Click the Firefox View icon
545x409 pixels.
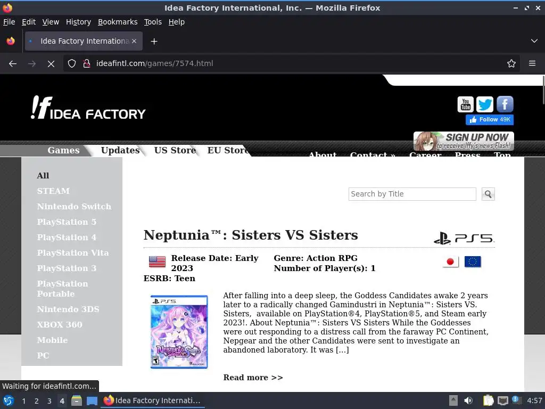[x=11, y=41]
